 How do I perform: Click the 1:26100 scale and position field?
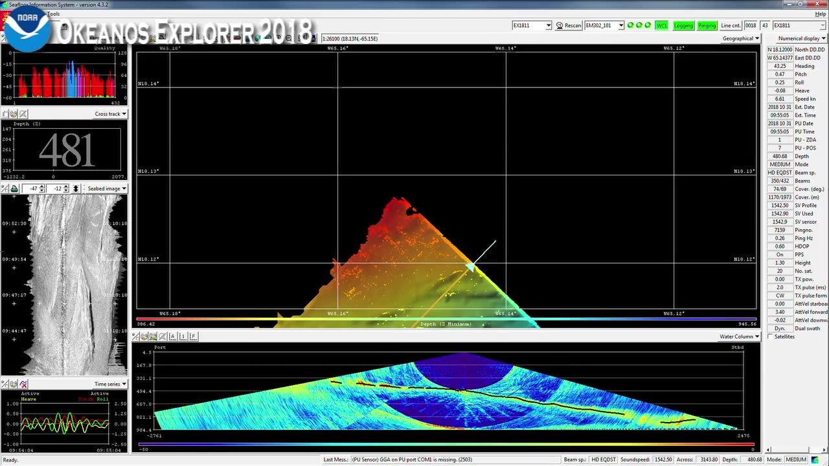350,38
